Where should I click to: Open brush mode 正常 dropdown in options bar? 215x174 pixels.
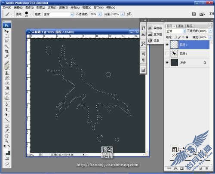tap(72, 14)
